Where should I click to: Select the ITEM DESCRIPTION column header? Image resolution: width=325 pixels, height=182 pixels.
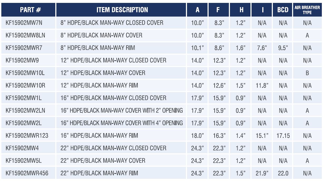[122, 10]
